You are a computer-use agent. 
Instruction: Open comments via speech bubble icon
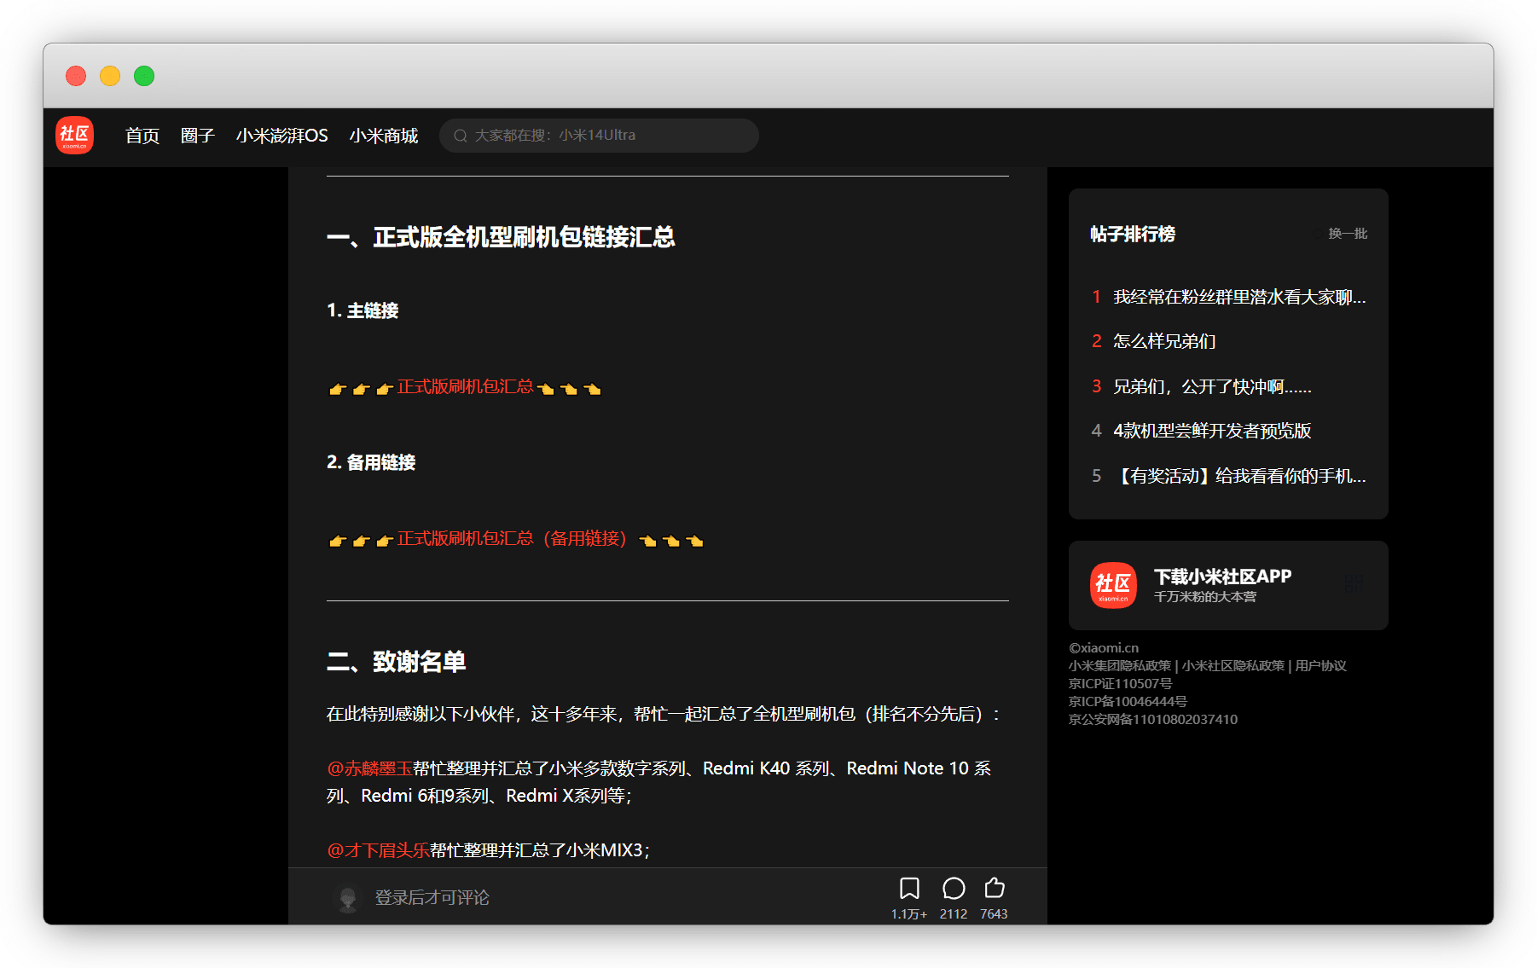click(954, 889)
